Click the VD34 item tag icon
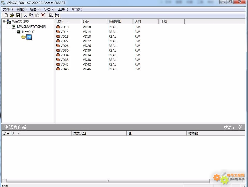This screenshot has height=187, width=248. tap(58, 55)
